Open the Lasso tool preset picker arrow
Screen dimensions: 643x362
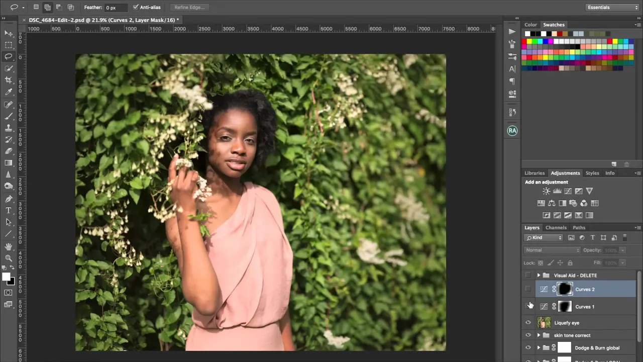pyautogui.click(x=24, y=7)
